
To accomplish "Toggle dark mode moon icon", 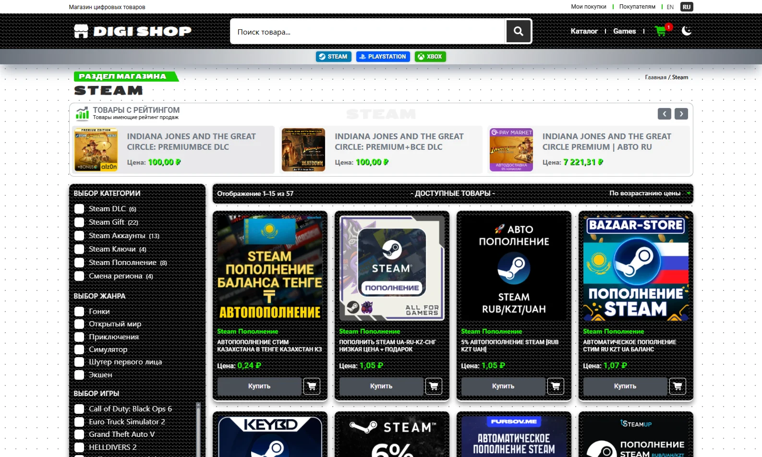I will [x=687, y=31].
